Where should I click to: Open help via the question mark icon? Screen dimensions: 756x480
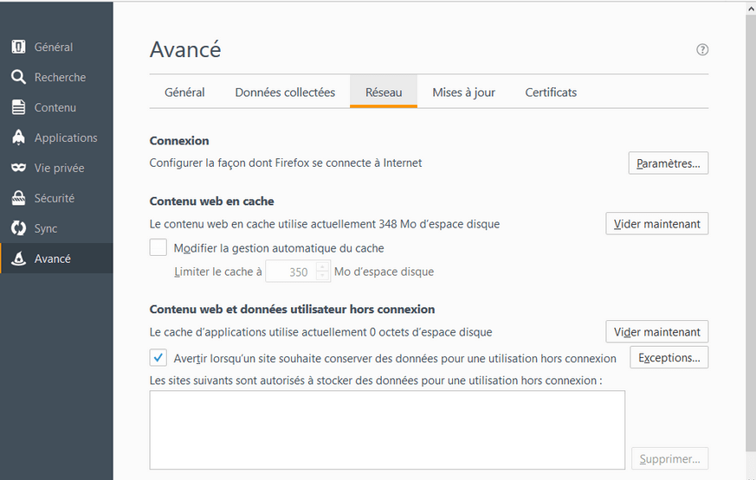[702, 49]
